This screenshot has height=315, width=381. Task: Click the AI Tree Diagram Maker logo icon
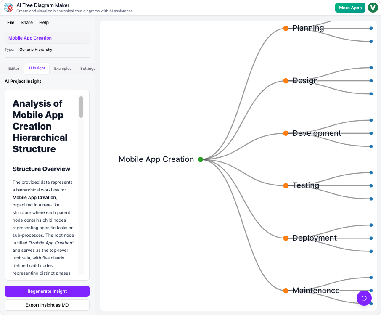(9, 7)
